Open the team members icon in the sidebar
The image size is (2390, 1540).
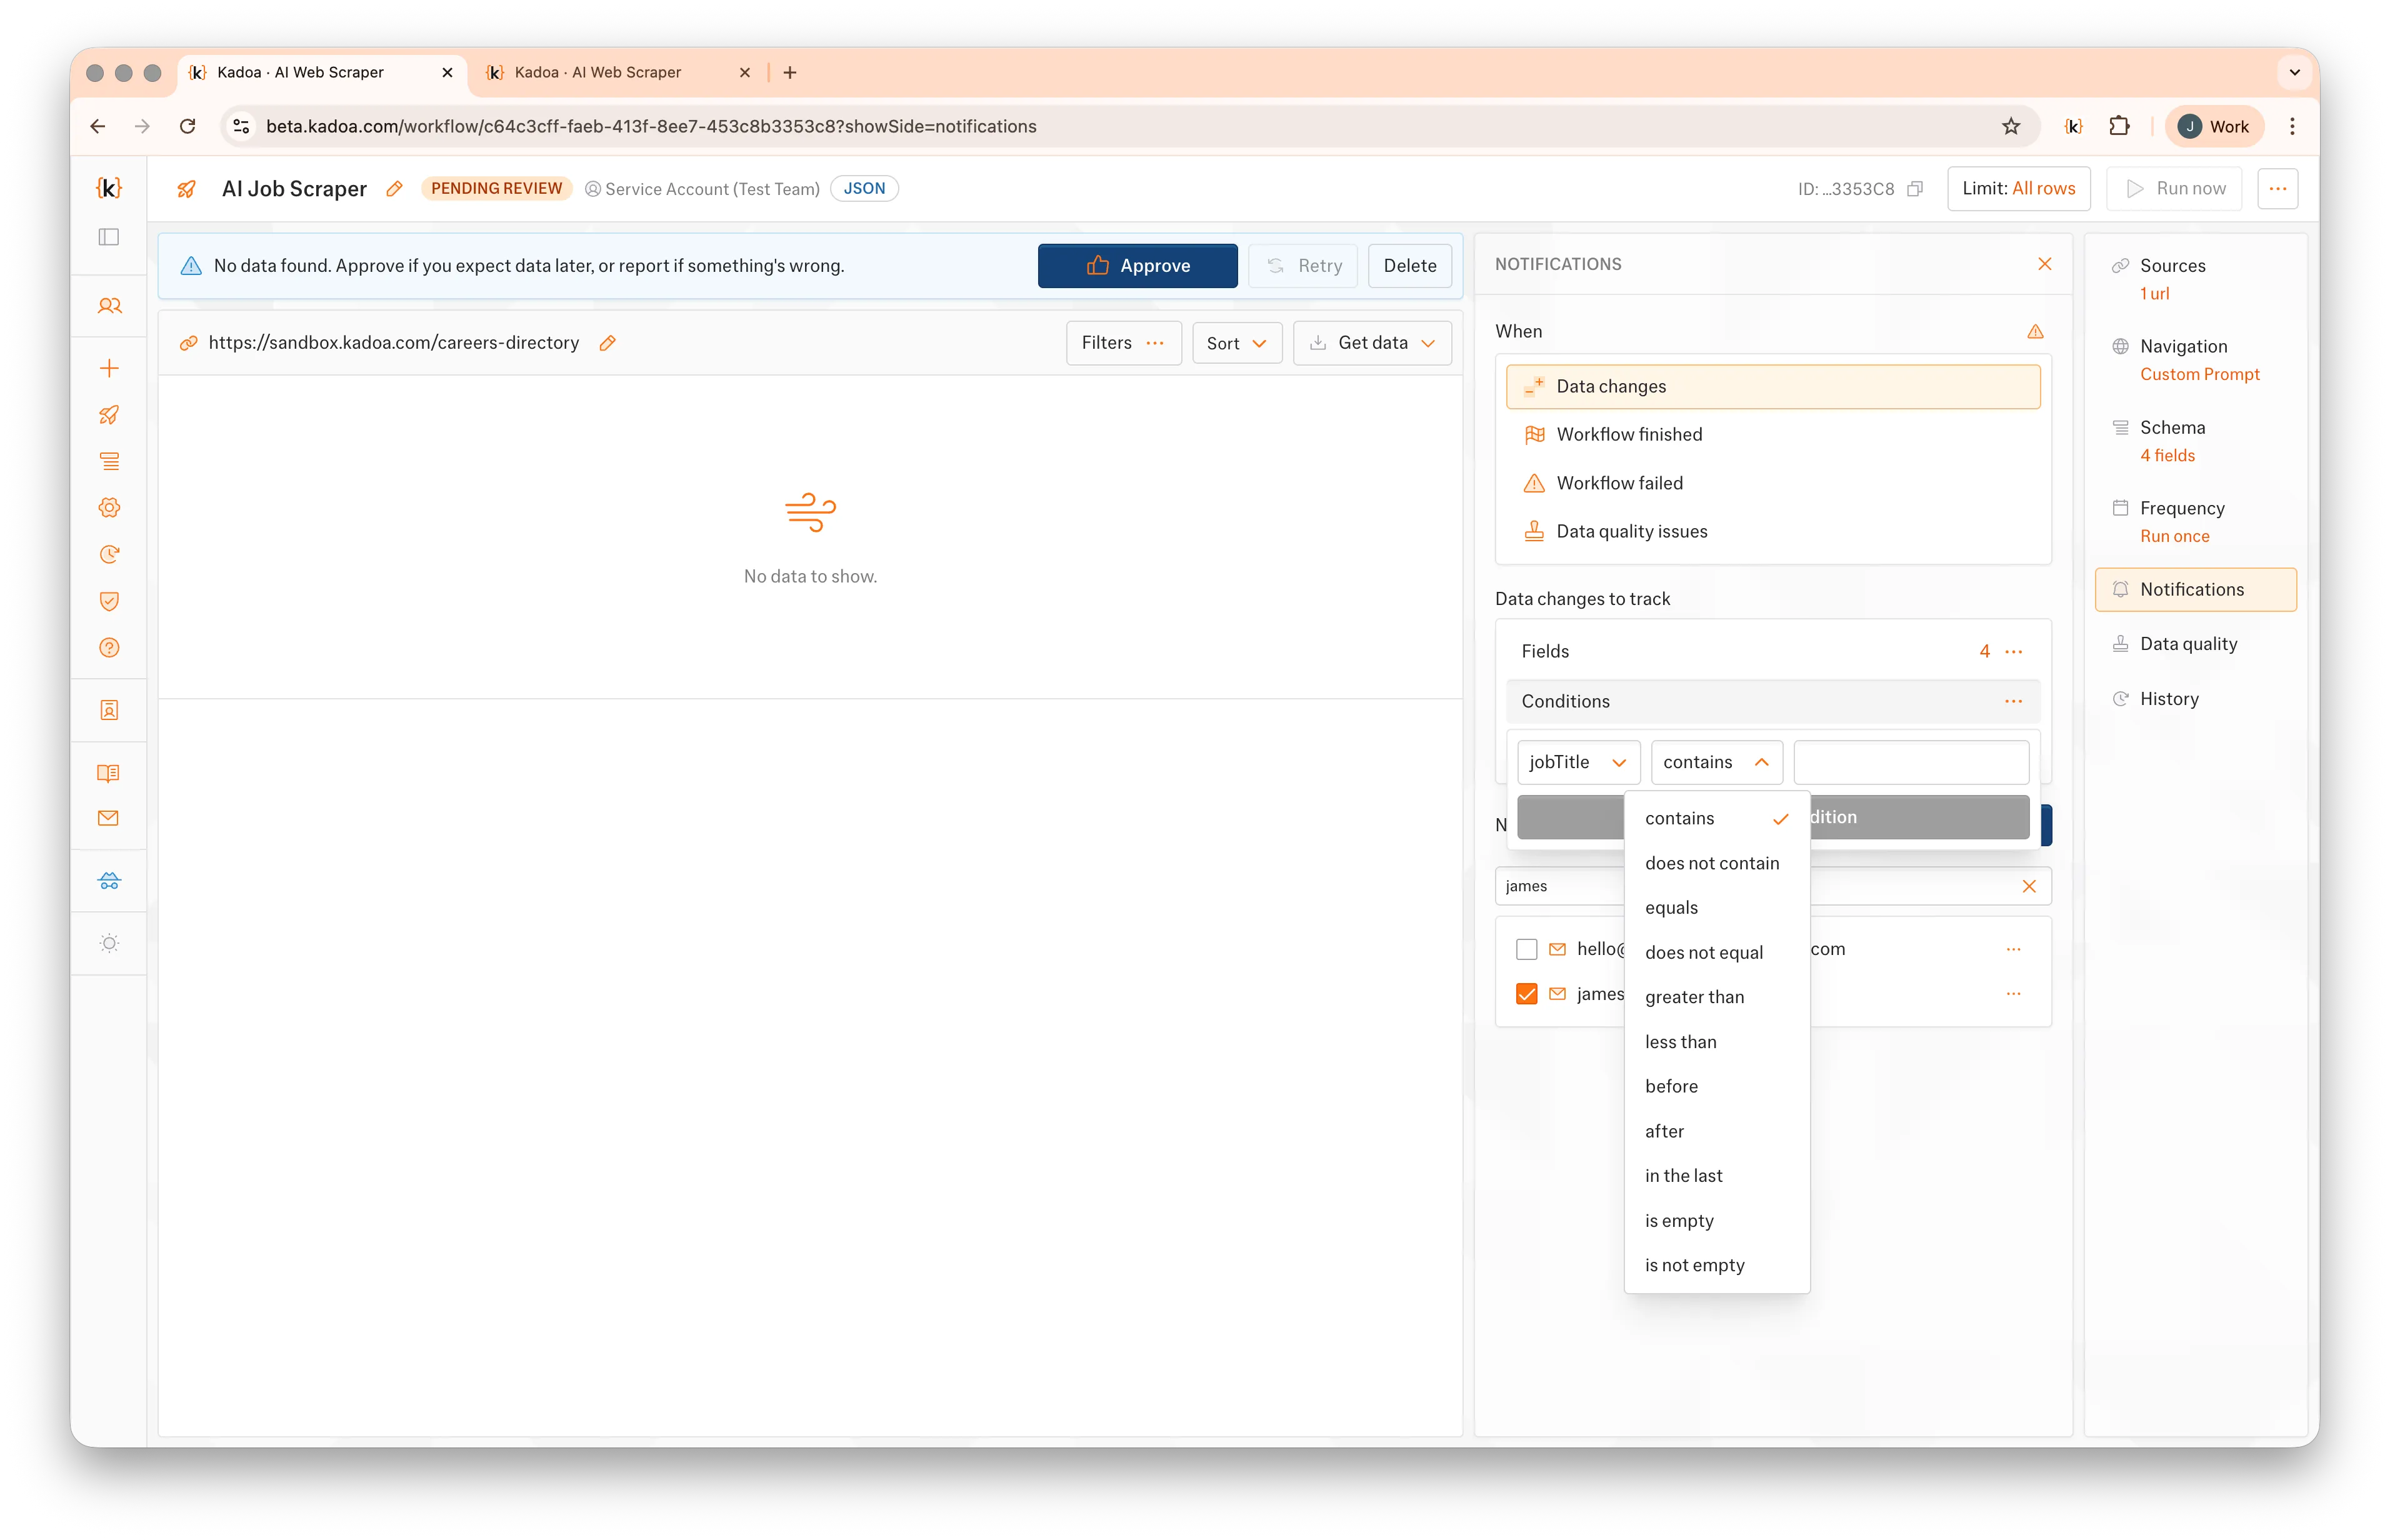coord(109,306)
